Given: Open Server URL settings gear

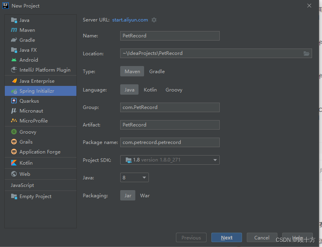Looking at the screenshot, I should click(x=154, y=20).
